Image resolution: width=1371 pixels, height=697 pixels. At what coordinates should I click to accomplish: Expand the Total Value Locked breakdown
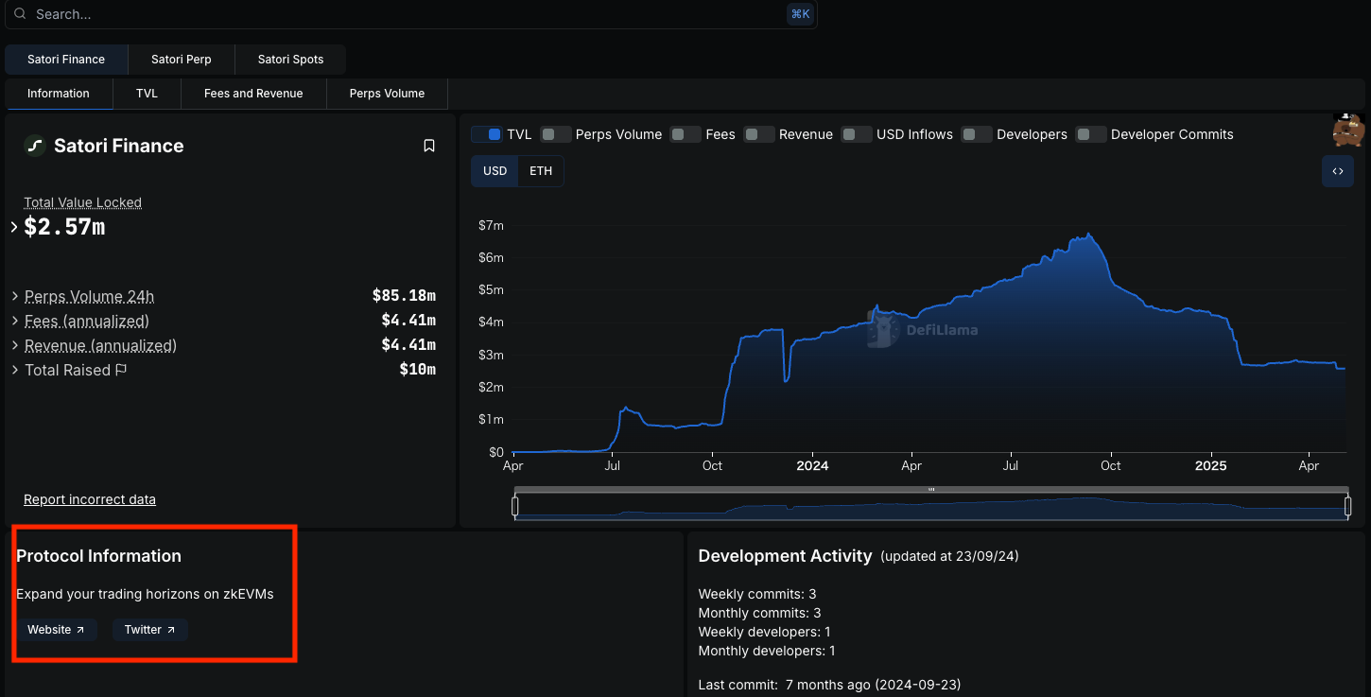(14, 227)
